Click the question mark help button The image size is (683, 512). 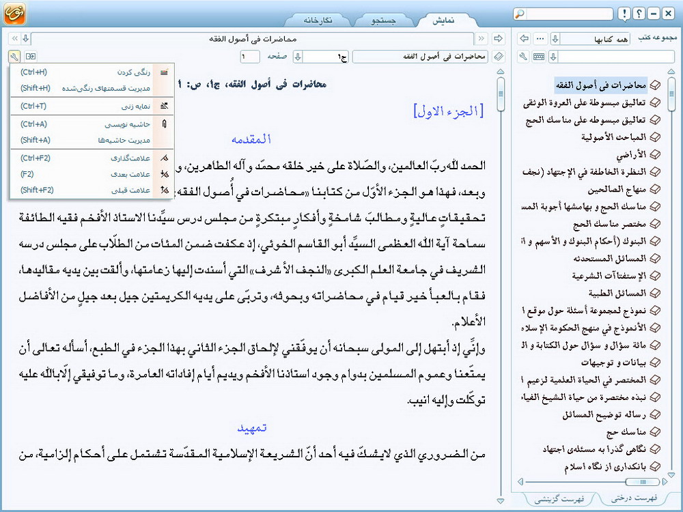639,14
